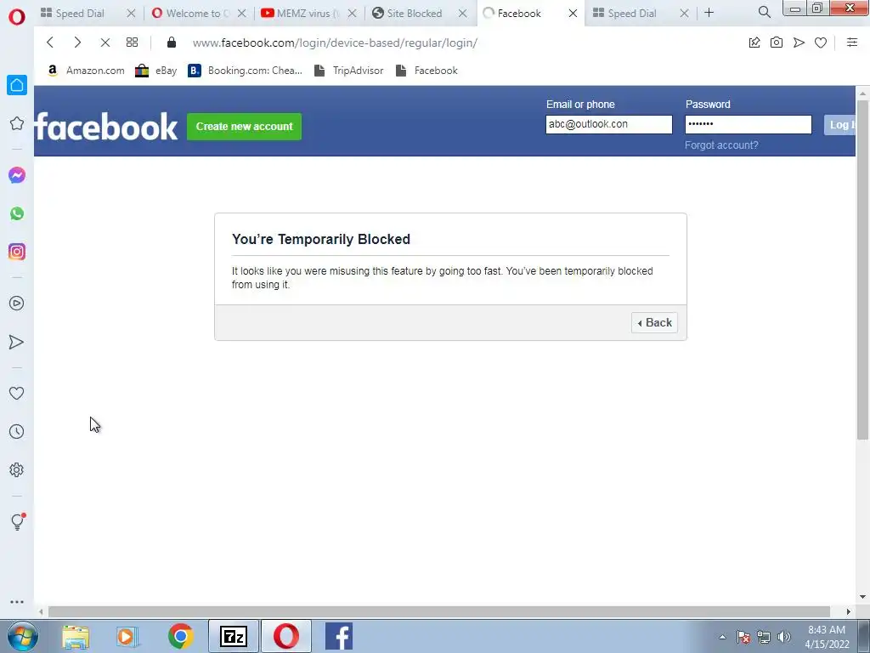This screenshot has width=870, height=653.
Task: Open History clock icon in sidebar
Action: coord(17,431)
